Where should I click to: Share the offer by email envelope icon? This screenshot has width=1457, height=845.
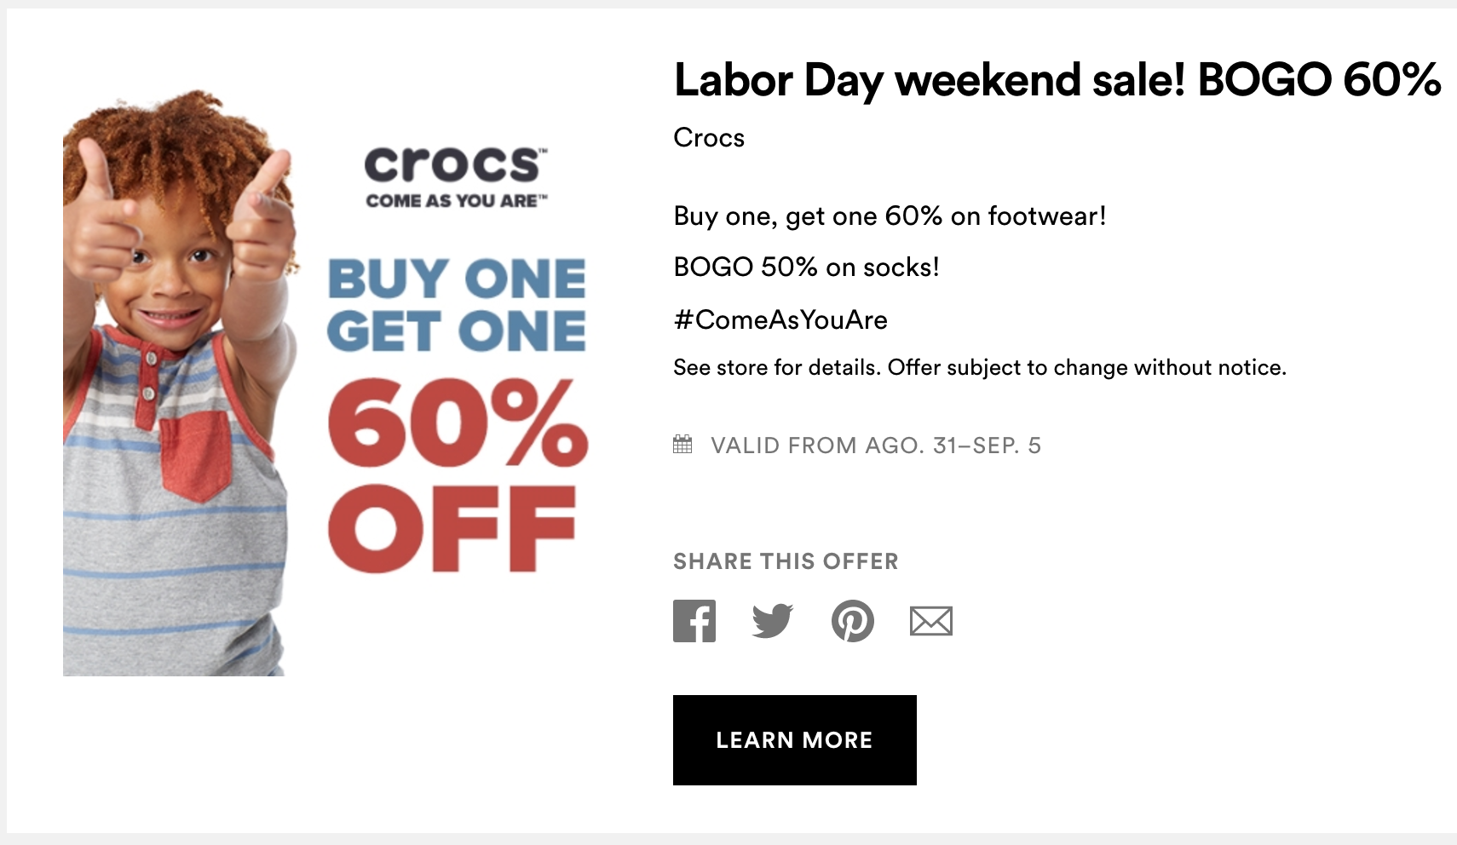point(930,622)
